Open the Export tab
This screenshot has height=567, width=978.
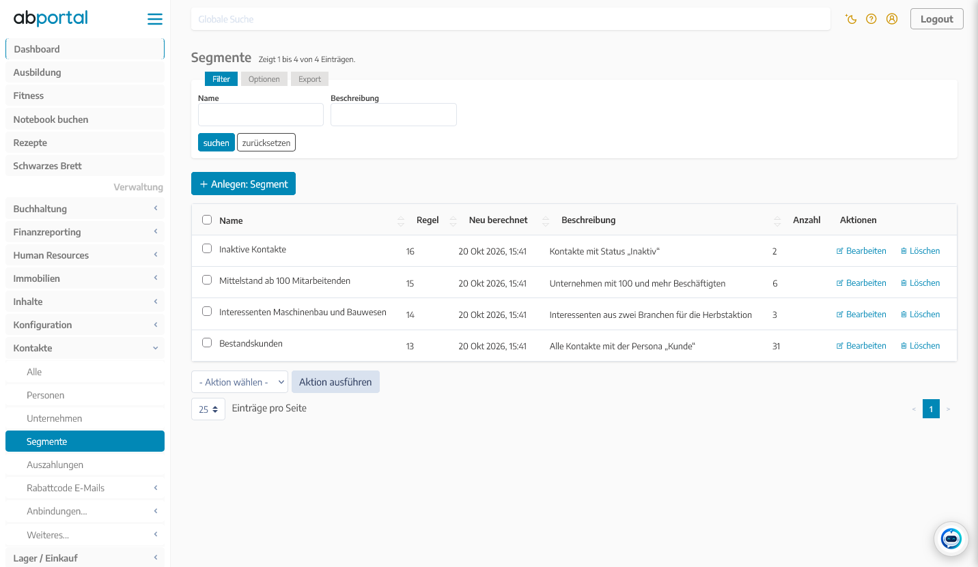click(x=309, y=79)
